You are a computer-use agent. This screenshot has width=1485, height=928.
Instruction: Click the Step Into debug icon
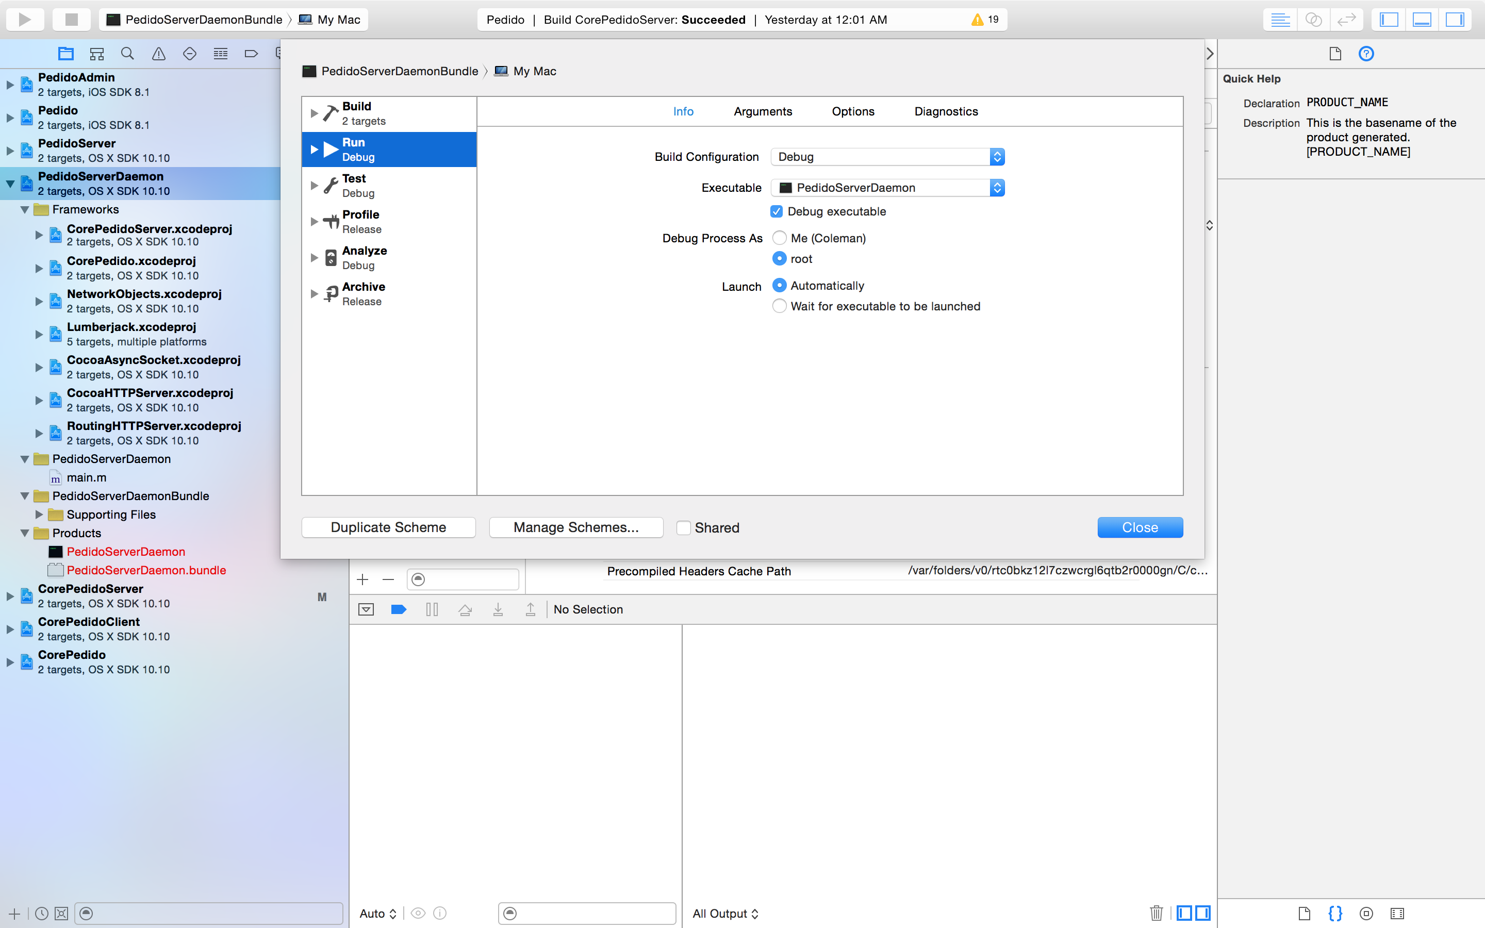pyautogui.click(x=498, y=609)
